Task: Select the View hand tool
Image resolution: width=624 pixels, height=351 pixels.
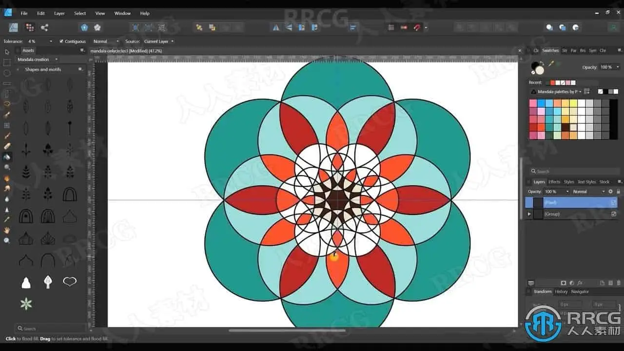Action: click(x=7, y=230)
